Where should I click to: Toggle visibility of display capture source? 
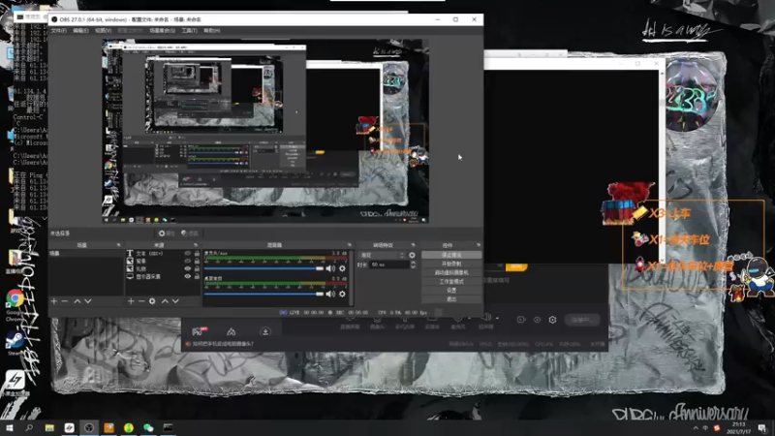pos(187,277)
